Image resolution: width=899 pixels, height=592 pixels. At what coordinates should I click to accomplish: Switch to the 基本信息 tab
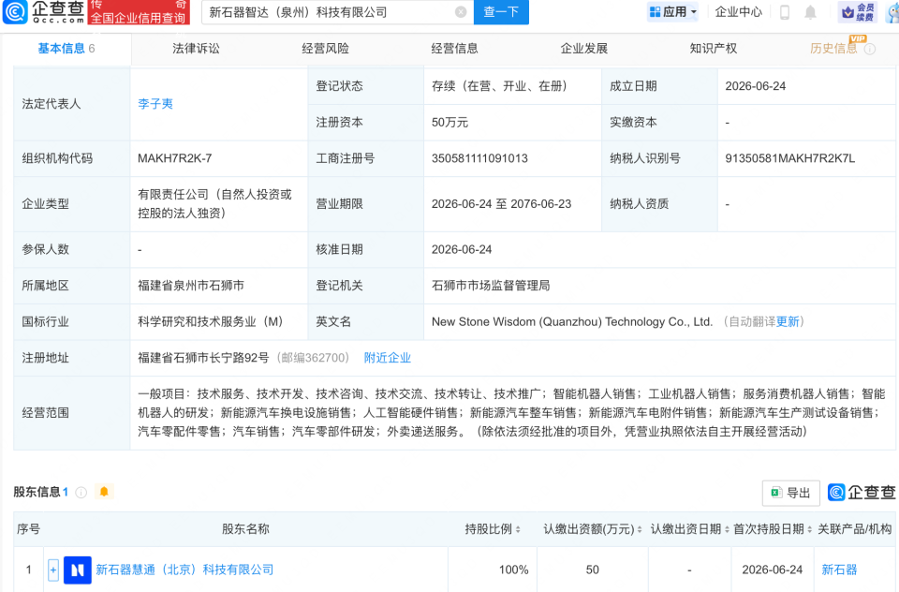(x=66, y=49)
